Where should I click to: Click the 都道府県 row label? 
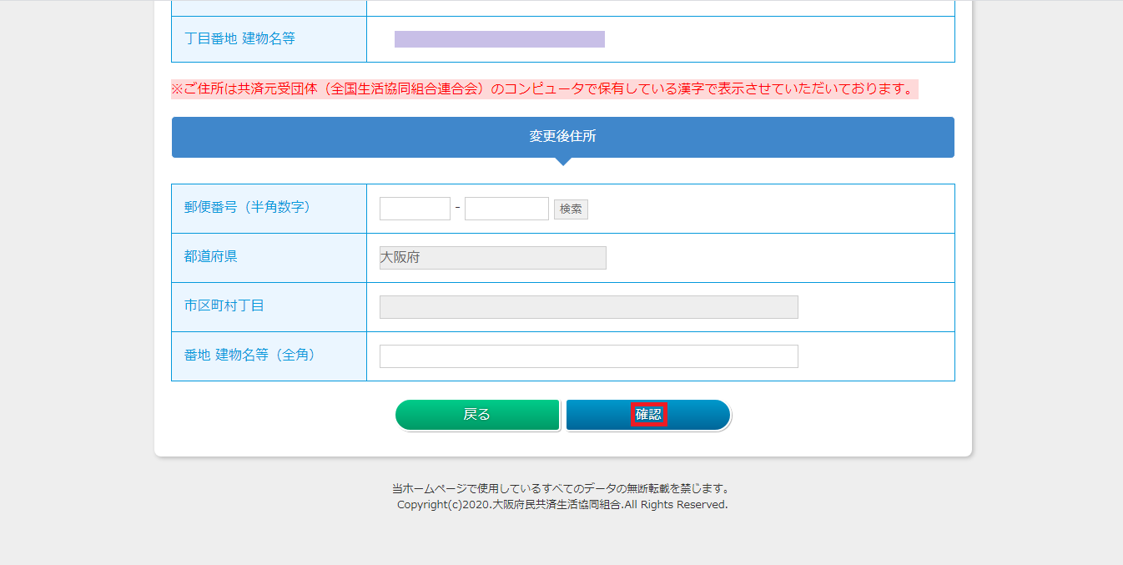[x=211, y=256]
